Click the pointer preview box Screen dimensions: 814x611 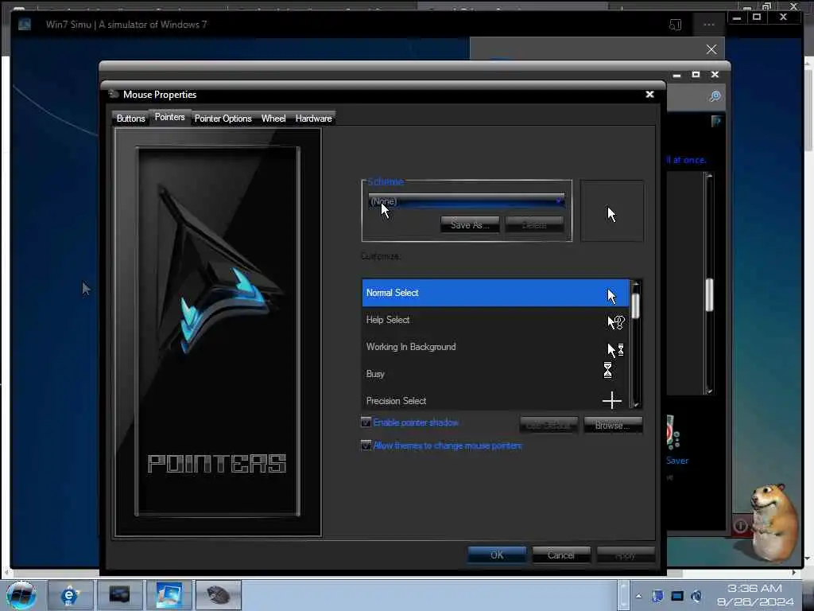(612, 211)
